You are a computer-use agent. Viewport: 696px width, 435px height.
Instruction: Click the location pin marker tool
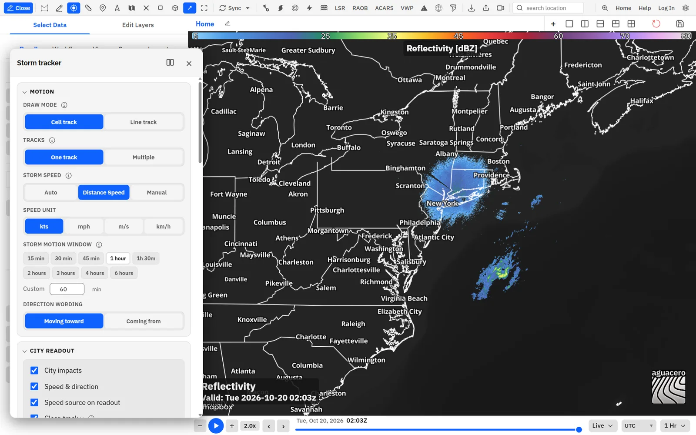click(x=103, y=8)
